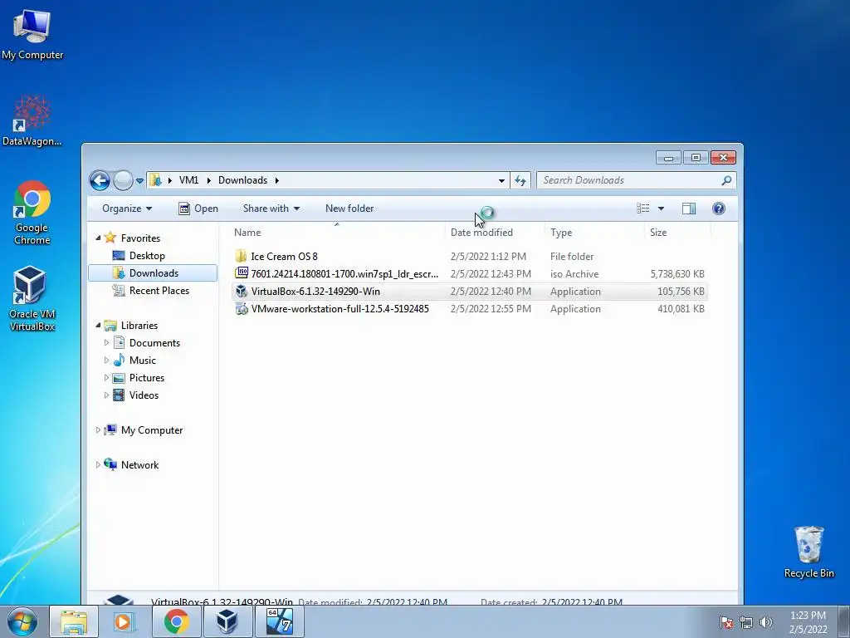The height and width of the screenshot is (638, 850).
Task: Expand the Videos library arrow
Action: 106,395
